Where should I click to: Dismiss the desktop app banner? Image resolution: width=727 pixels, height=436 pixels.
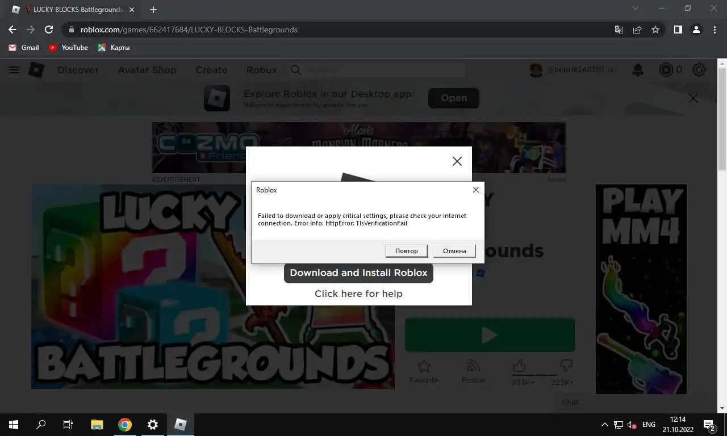coord(693,98)
